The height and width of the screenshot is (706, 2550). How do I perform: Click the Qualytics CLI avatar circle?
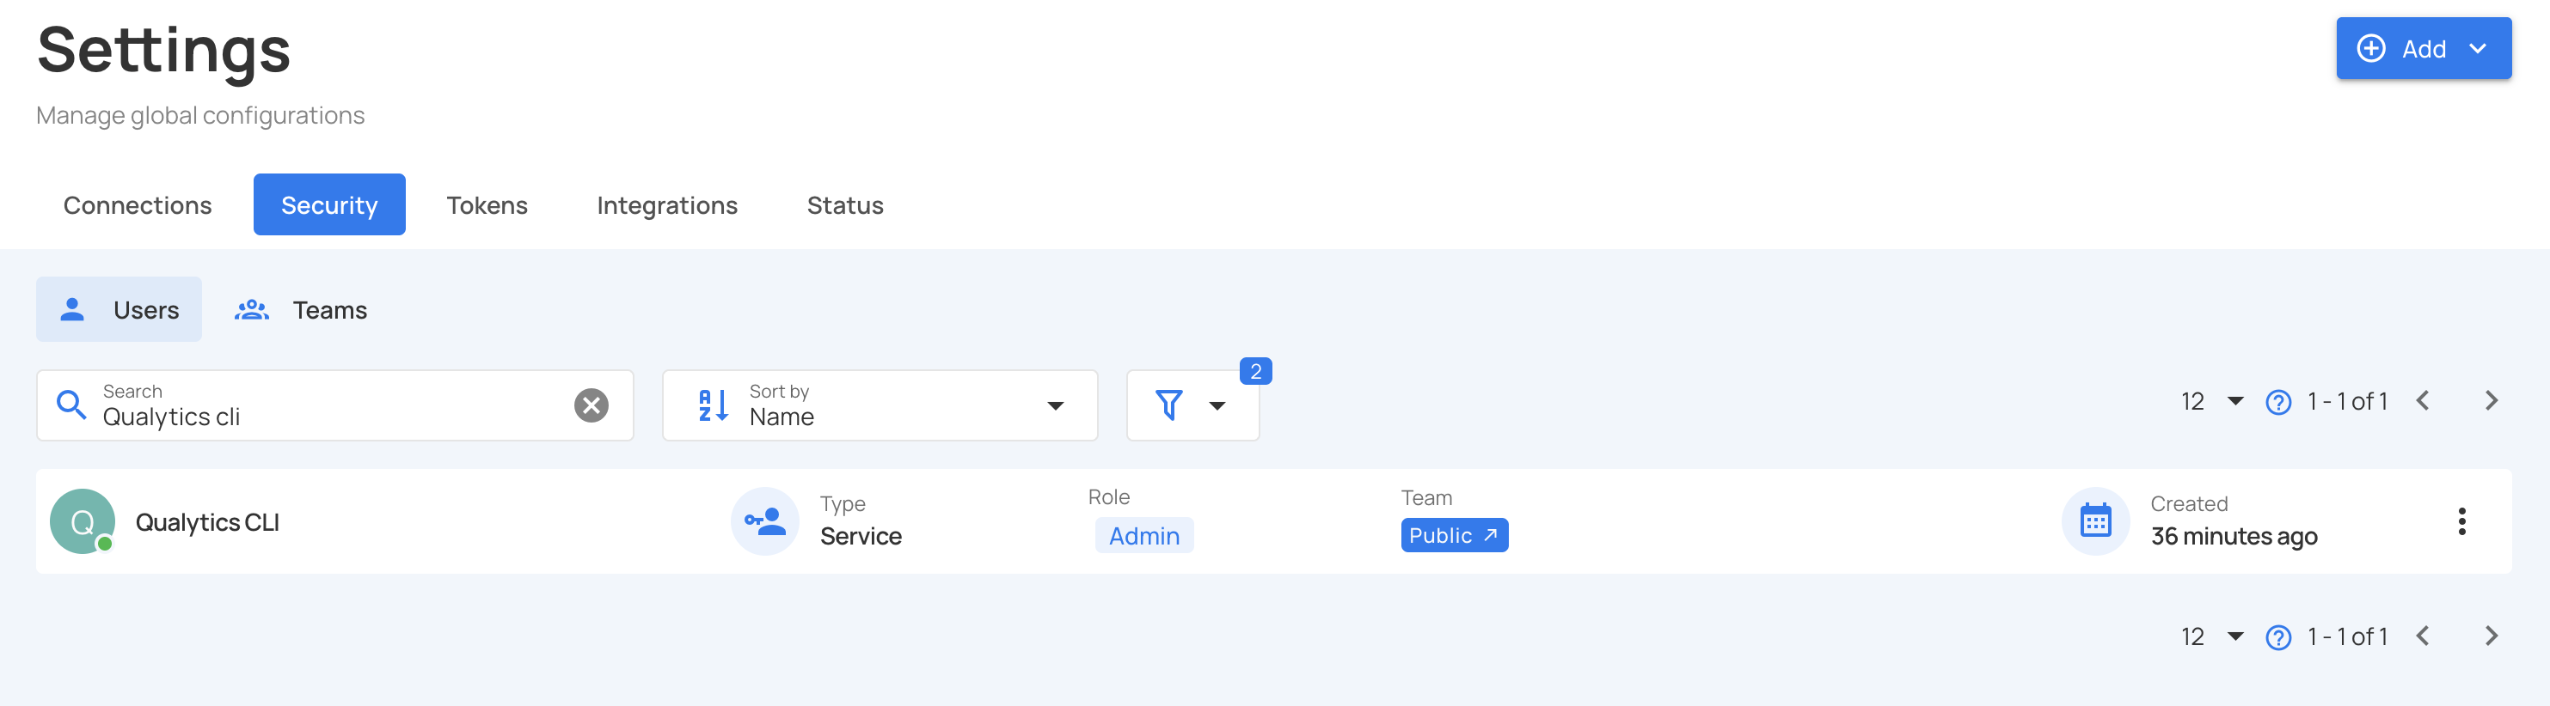[x=83, y=520]
